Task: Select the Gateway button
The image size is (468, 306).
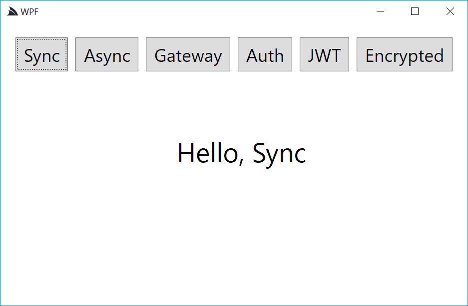Action: pyautogui.click(x=188, y=54)
